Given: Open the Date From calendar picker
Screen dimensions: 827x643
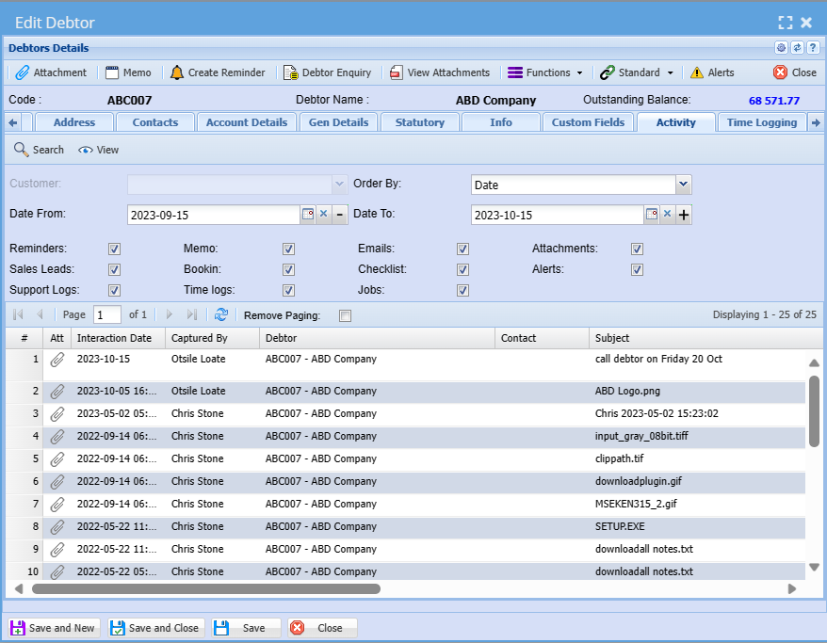Looking at the screenshot, I should point(307,215).
